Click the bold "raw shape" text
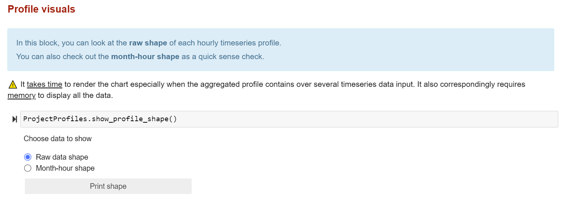This screenshot has height=201, width=566. 148,43
